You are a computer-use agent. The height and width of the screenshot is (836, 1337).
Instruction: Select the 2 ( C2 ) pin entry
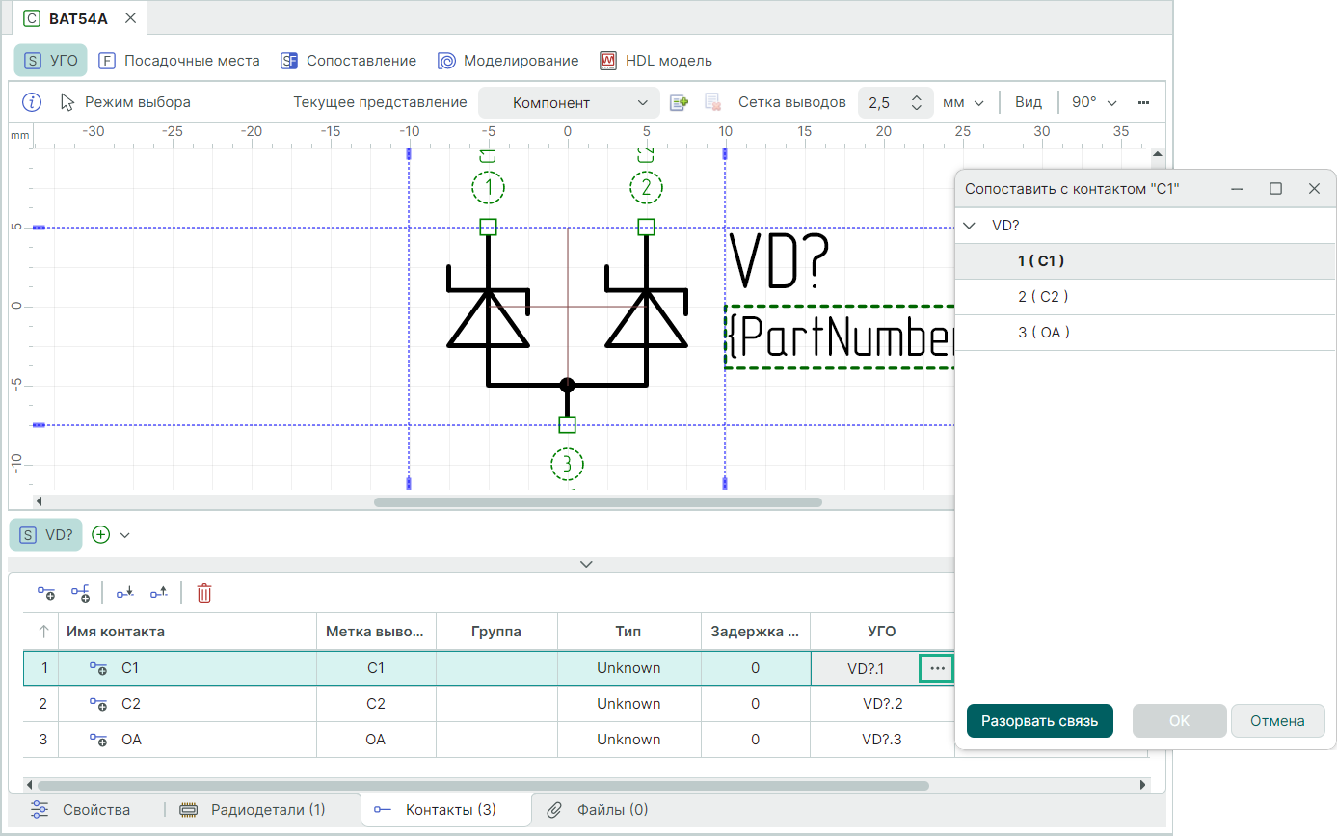(1043, 297)
